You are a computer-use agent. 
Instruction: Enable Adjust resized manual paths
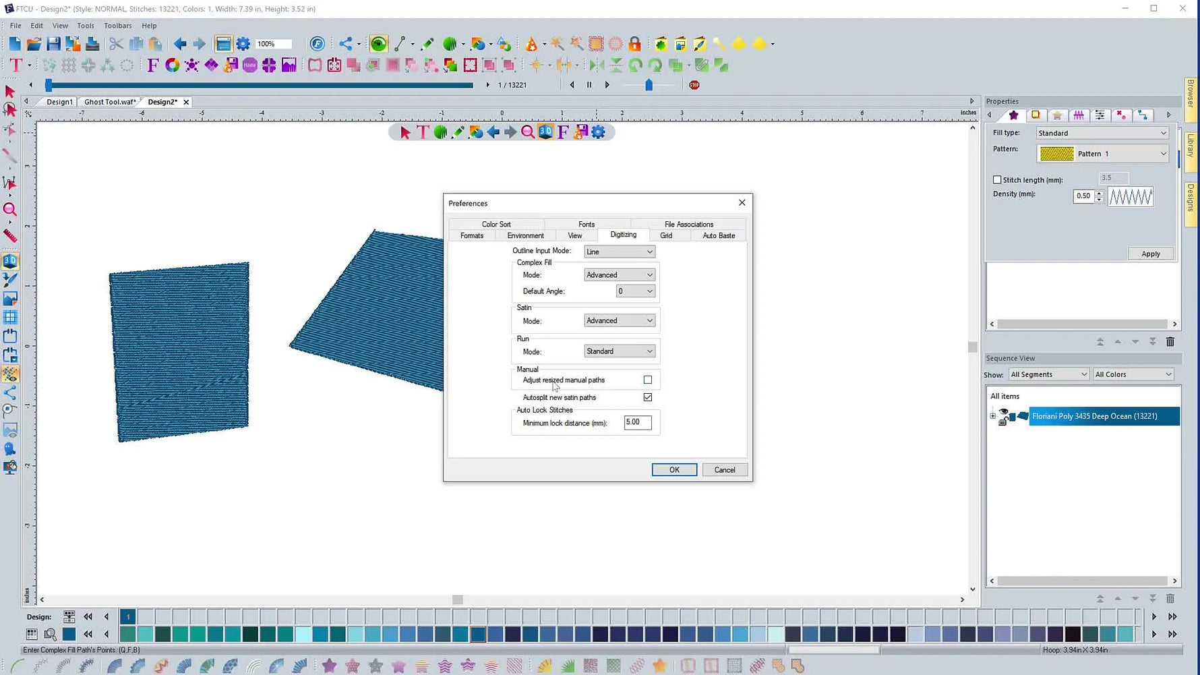(647, 380)
